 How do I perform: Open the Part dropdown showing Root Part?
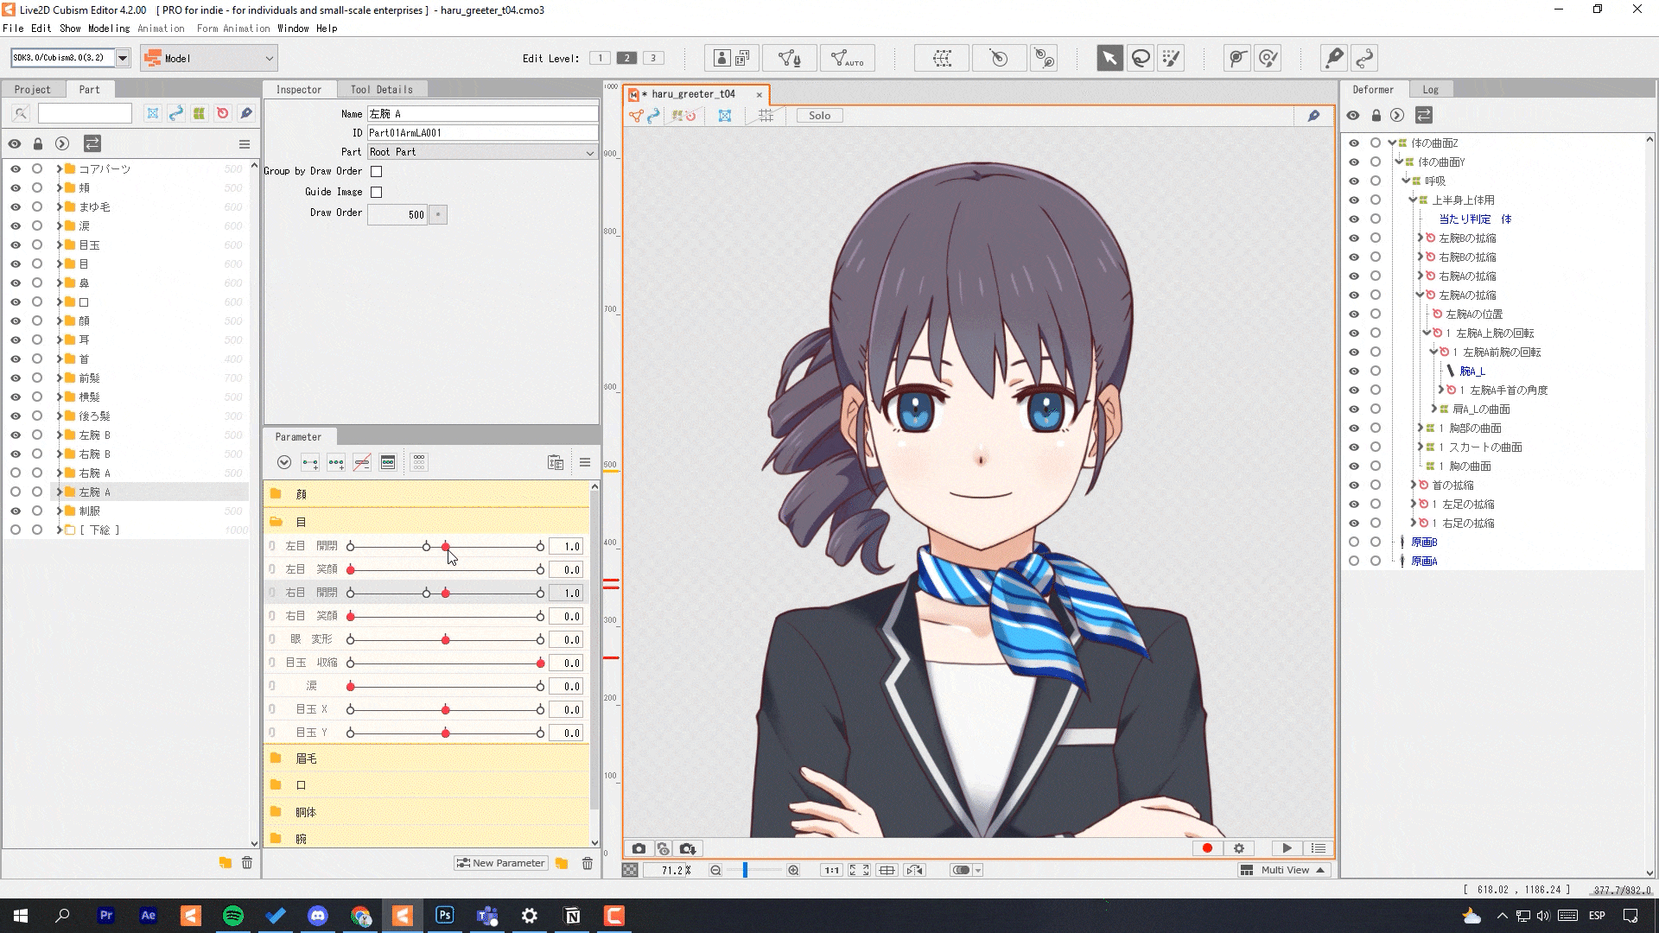point(481,152)
